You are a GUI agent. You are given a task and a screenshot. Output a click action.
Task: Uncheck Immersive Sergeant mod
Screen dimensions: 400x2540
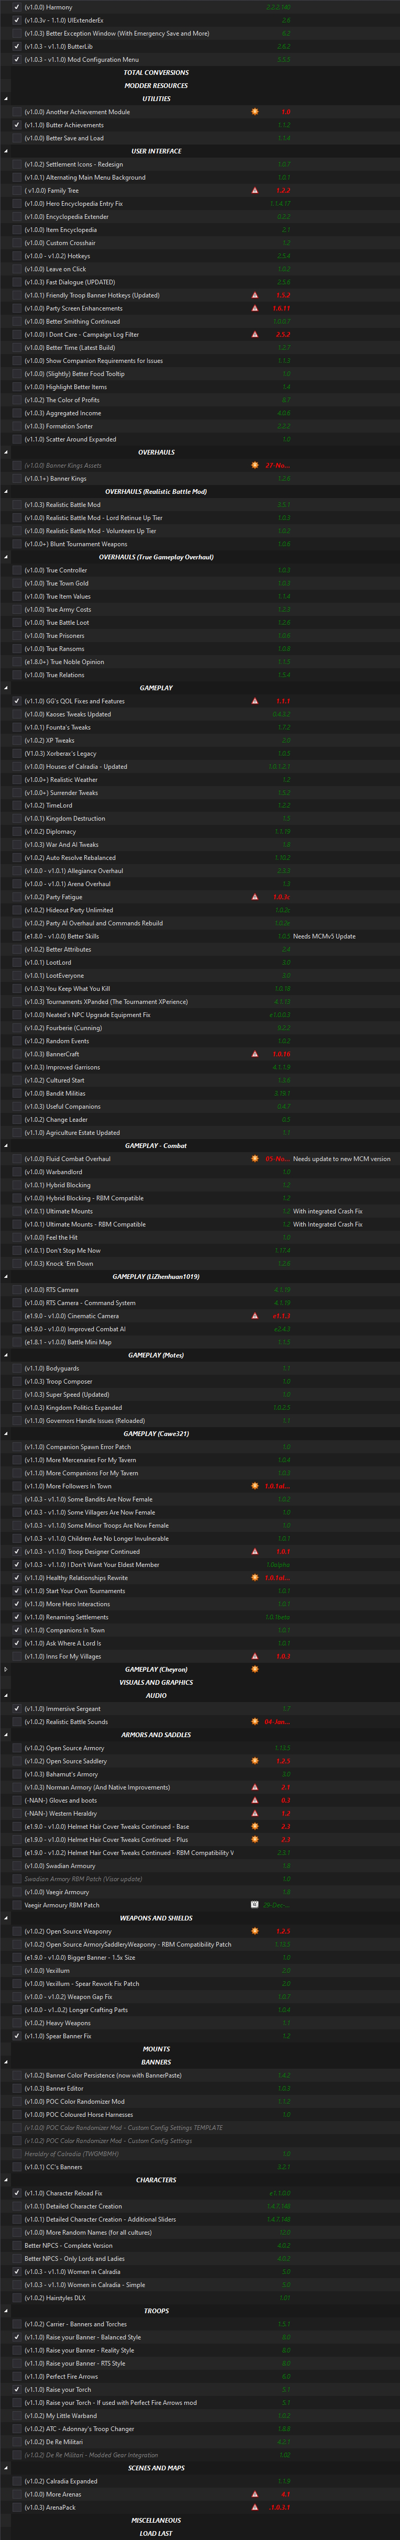pos(17,1709)
